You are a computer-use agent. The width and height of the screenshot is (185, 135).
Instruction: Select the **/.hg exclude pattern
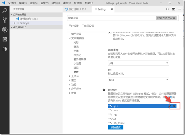pos(142,114)
